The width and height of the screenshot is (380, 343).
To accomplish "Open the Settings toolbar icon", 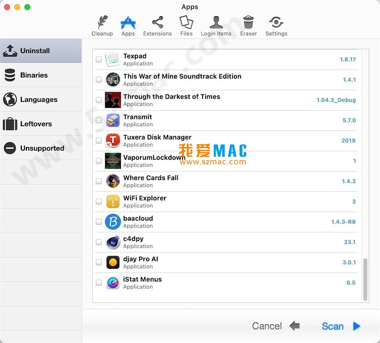I will (x=276, y=22).
